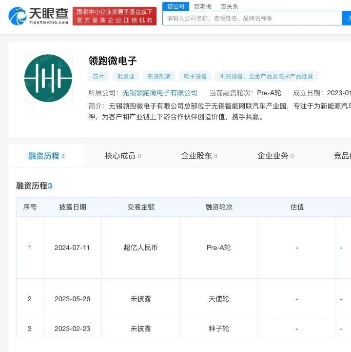The width and height of the screenshot is (351, 352).
Task: Click the 序号 column header
Action: [x=30, y=207]
